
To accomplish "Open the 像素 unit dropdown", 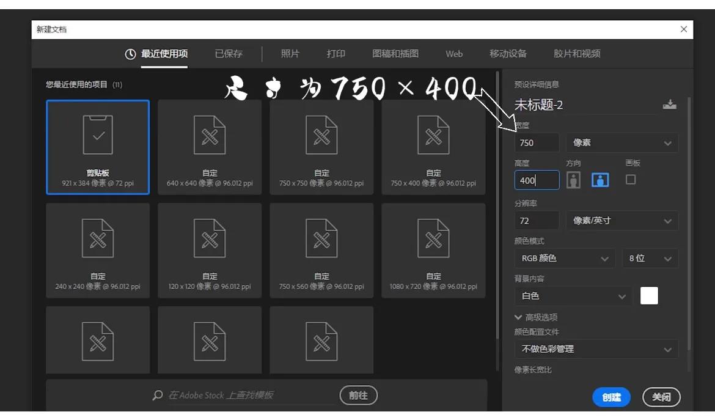I will (621, 142).
